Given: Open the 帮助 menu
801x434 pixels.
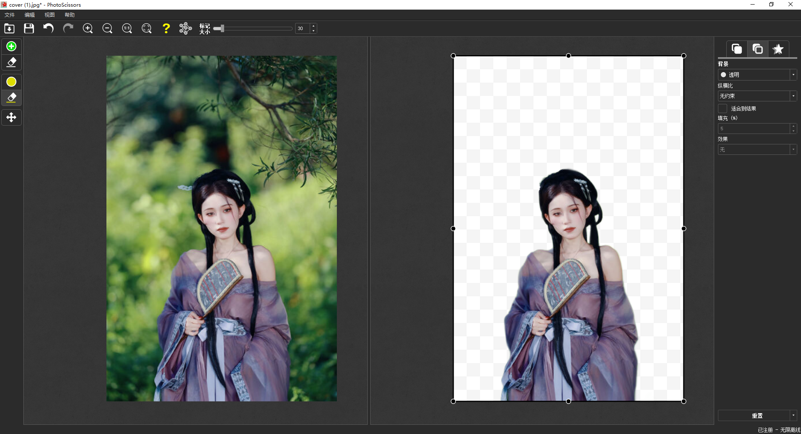Looking at the screenshot, I should point(70,15).
